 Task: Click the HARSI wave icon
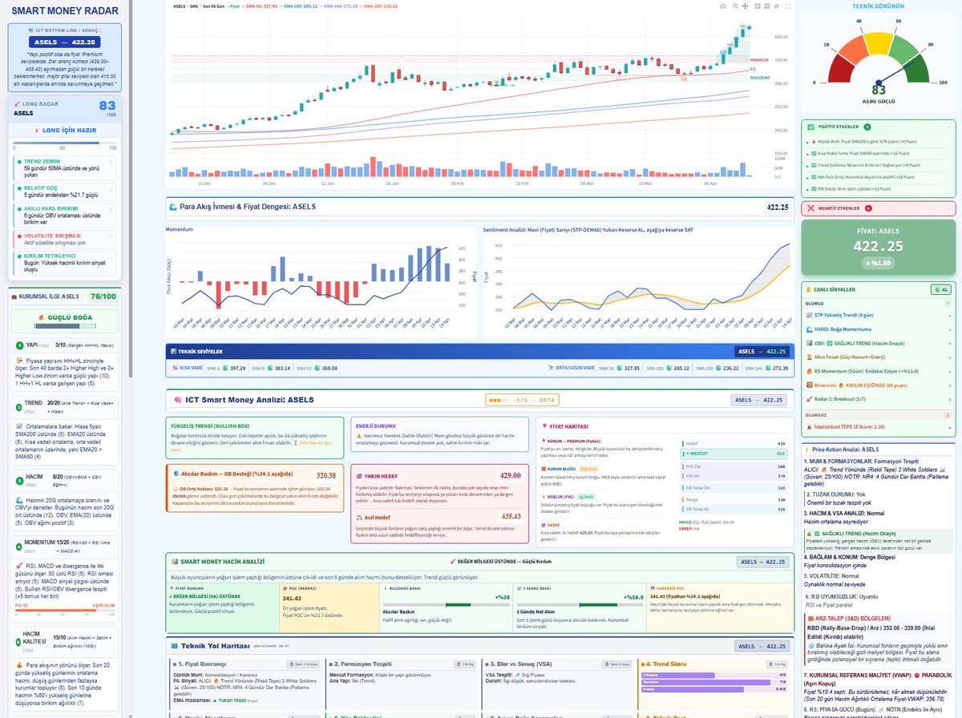808,329
